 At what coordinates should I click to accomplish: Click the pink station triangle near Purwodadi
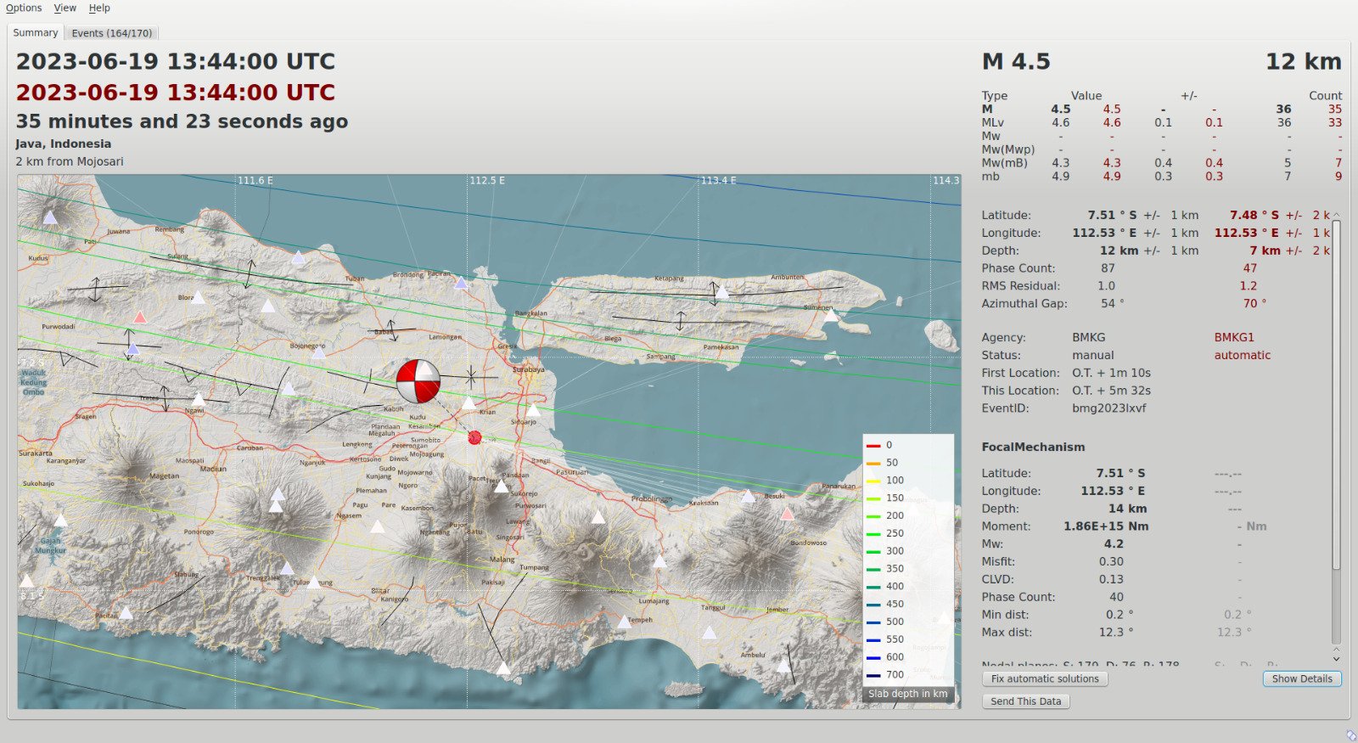[x=140, y=318]
